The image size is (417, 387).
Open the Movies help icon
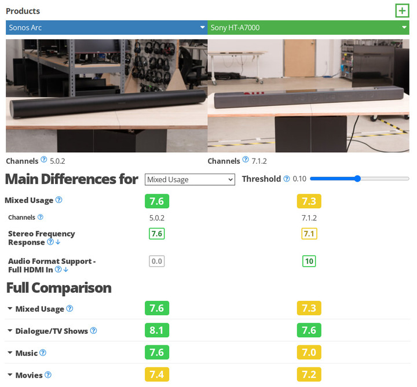[x=48, y=374]
